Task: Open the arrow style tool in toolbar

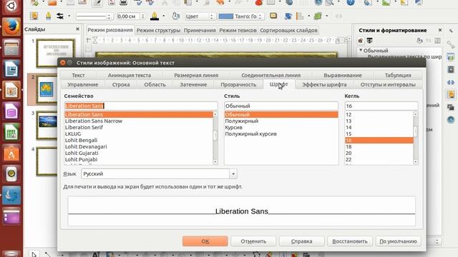Action: pyautogui.click(x=60, y=16)
